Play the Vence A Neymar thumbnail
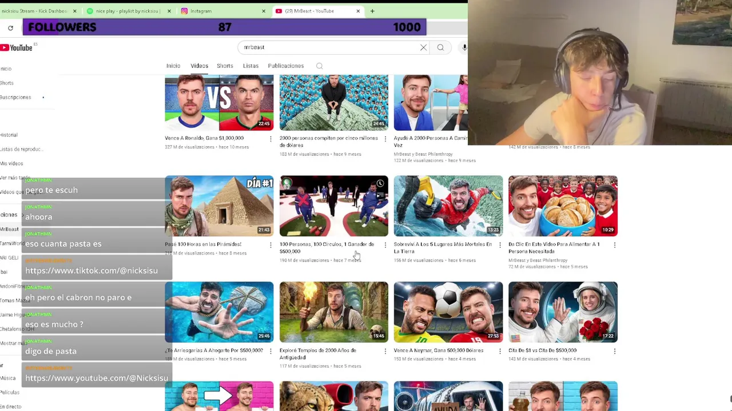 (x=448, y=312)
